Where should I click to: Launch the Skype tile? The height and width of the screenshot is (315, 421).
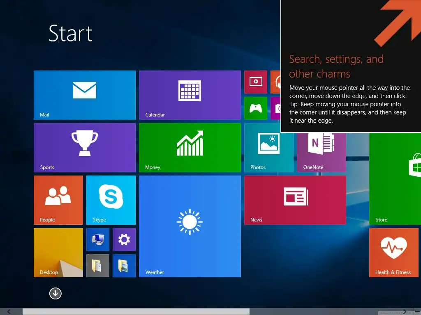(x=111, y=200)
